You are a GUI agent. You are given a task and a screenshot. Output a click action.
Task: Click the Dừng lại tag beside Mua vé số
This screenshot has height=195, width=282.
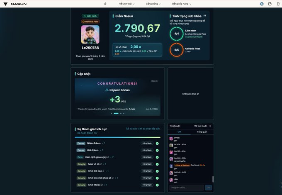click(x=81, y=164)
